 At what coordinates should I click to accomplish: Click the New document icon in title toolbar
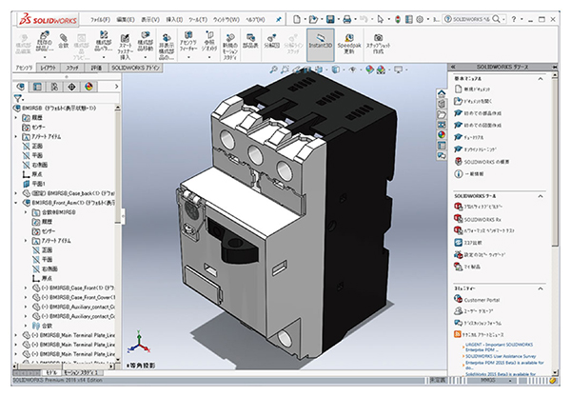pos(297,19)
